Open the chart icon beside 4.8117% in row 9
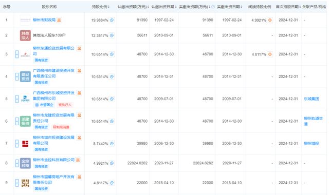 click(112, 183)
